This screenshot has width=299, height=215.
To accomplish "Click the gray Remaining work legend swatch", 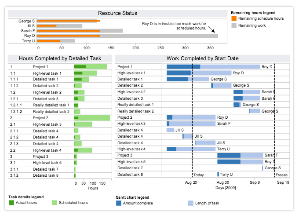I will [x=233, y=26].
